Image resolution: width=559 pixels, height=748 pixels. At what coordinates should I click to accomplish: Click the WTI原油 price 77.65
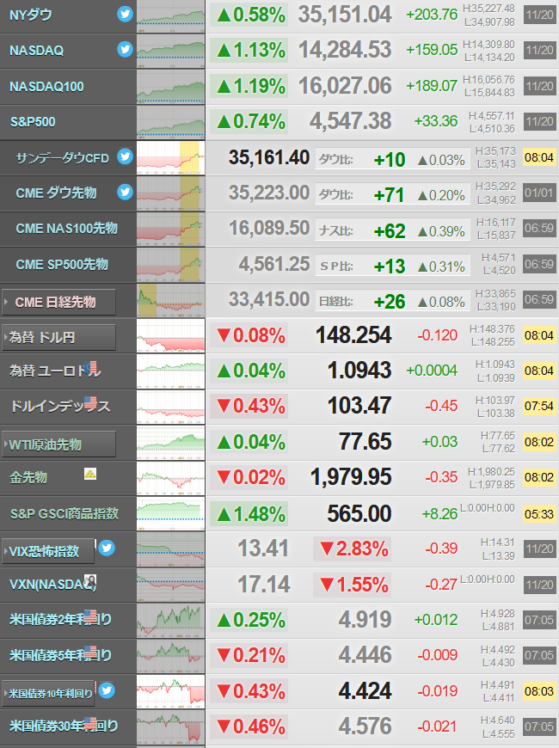pos(365,442)
